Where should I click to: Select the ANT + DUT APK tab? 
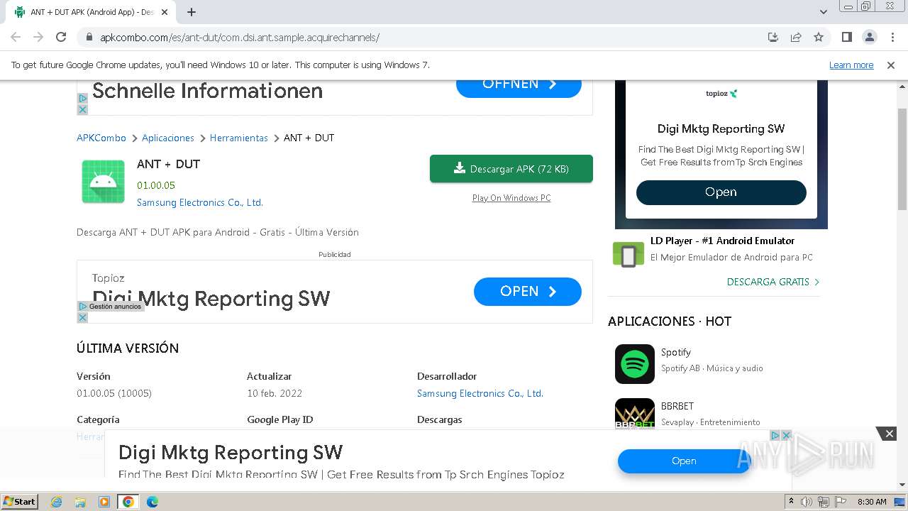tap(90, 12)
